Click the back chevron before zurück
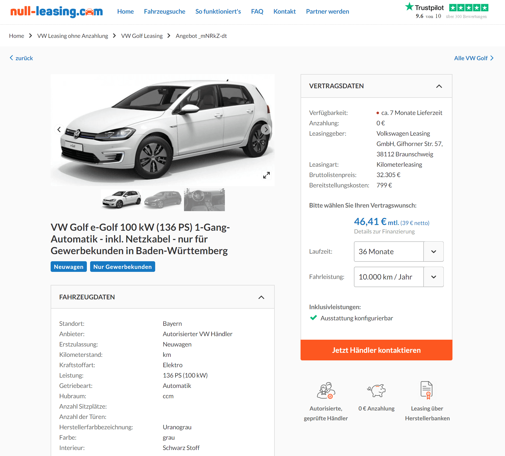This screenshot has width=505, height=456. [x=11, y=58]
